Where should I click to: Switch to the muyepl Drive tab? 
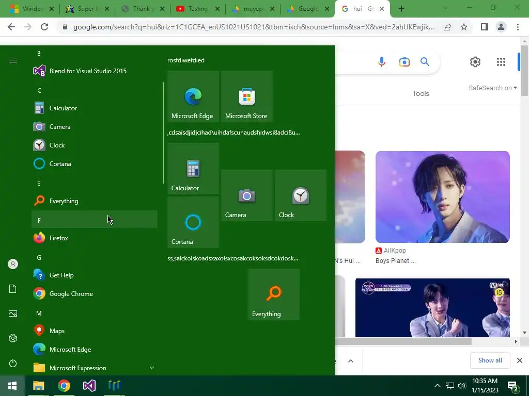tap(253, 9)
